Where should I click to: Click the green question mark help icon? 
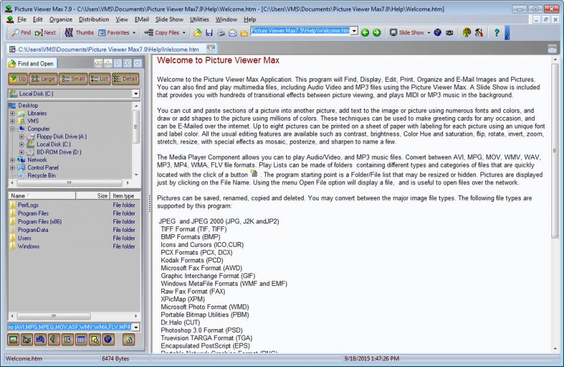497,32
